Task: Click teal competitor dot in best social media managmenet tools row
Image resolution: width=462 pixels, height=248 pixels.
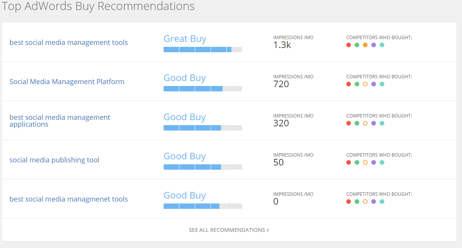Action: pyautogui.click(x=382, y=202)
